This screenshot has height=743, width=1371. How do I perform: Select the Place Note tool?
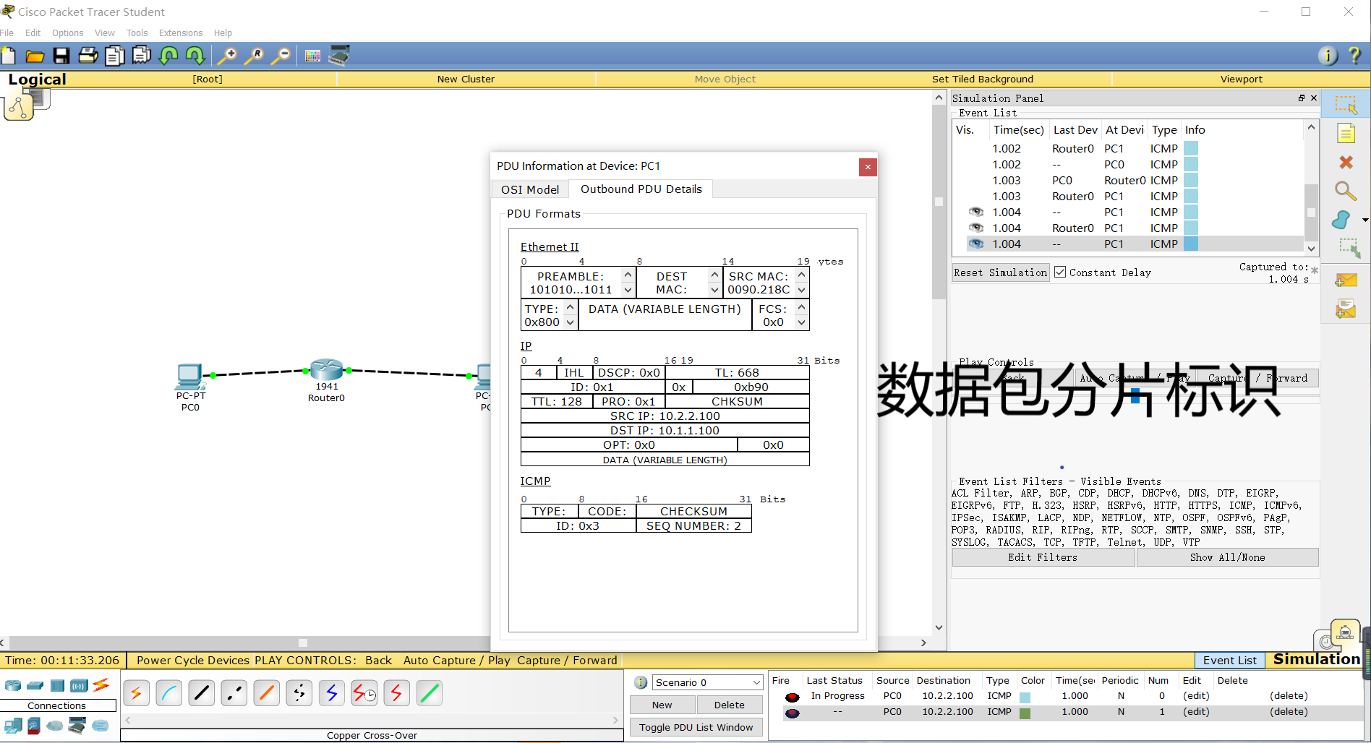coord(1346,134)
